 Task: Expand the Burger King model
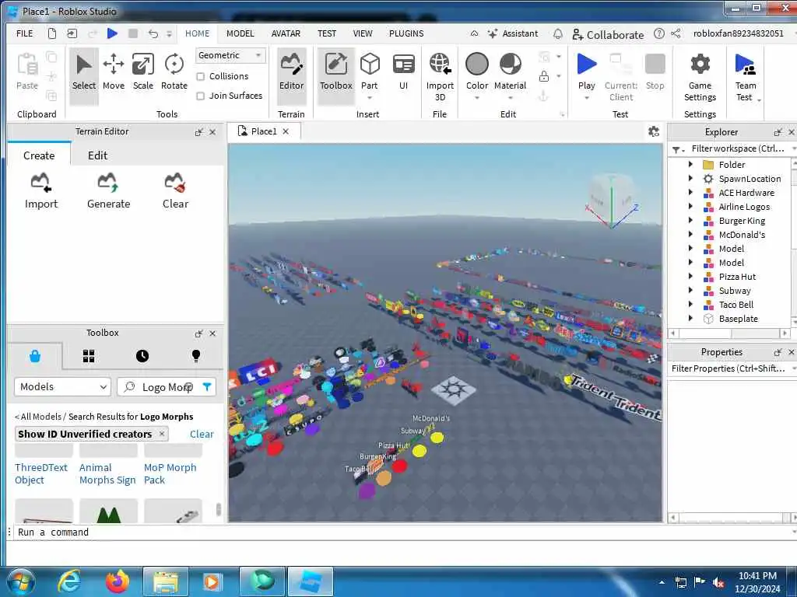point(690,220)
